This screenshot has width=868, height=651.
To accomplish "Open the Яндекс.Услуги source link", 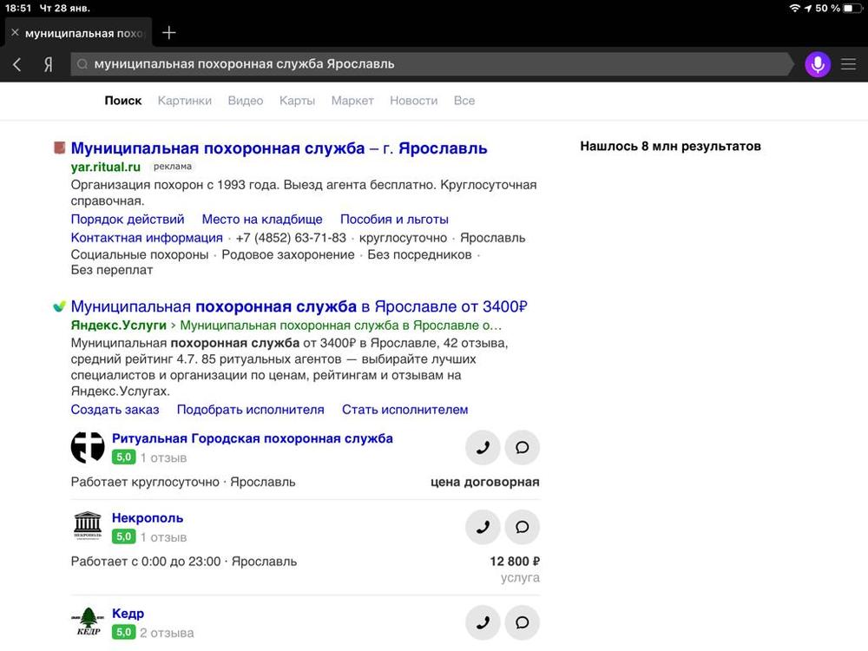I will (x=118, y=325).
